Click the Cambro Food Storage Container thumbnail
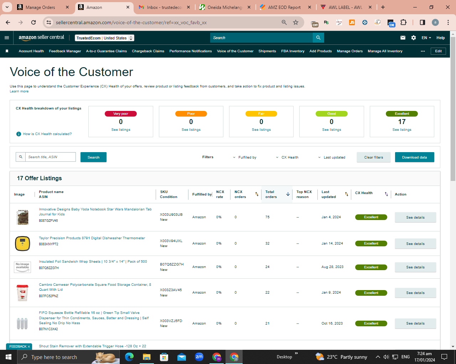 pos(22,293)
